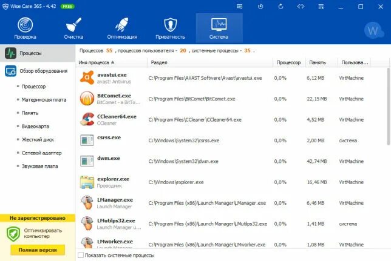Select the csrss.exe process name

[109, 137]
